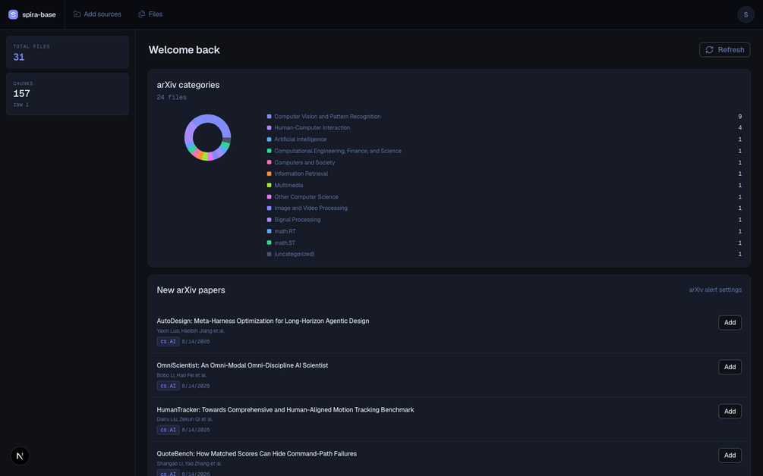Click the Information Retrieval orange swatch
Image resolution: width=763 pixels, height=476 pixels.
pyautogui.click(x=269, y=174)
